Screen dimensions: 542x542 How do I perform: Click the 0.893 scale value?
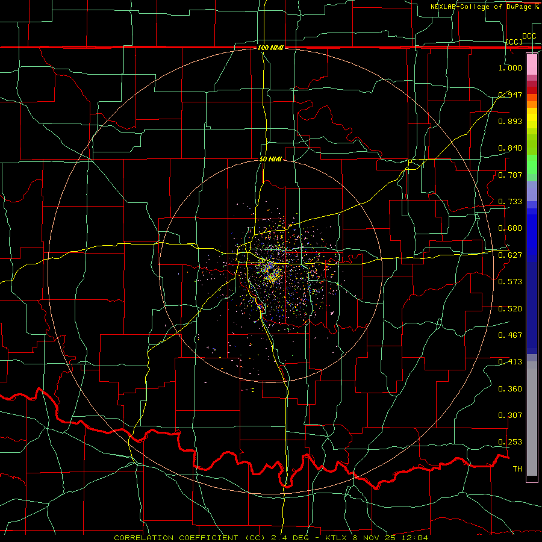(510, 121)
